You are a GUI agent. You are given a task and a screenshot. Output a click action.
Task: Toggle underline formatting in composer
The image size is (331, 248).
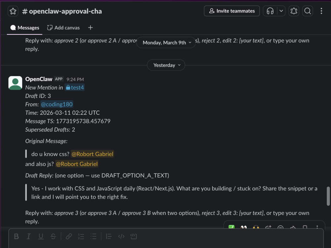pyautogui.click(x=41, y=236)
